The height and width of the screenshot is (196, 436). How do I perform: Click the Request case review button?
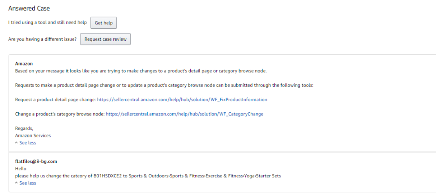(x=105, y=39)
